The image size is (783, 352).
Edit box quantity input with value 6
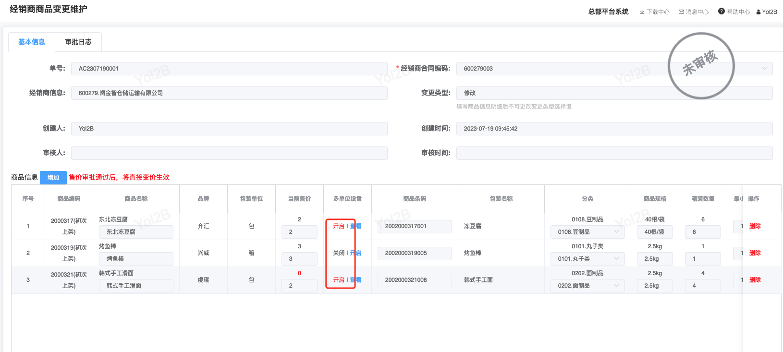point(703,232)
